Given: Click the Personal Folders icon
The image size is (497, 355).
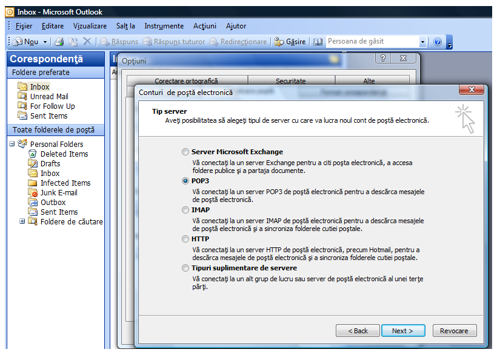Looking at the screenshot, I should coord(22,144).
